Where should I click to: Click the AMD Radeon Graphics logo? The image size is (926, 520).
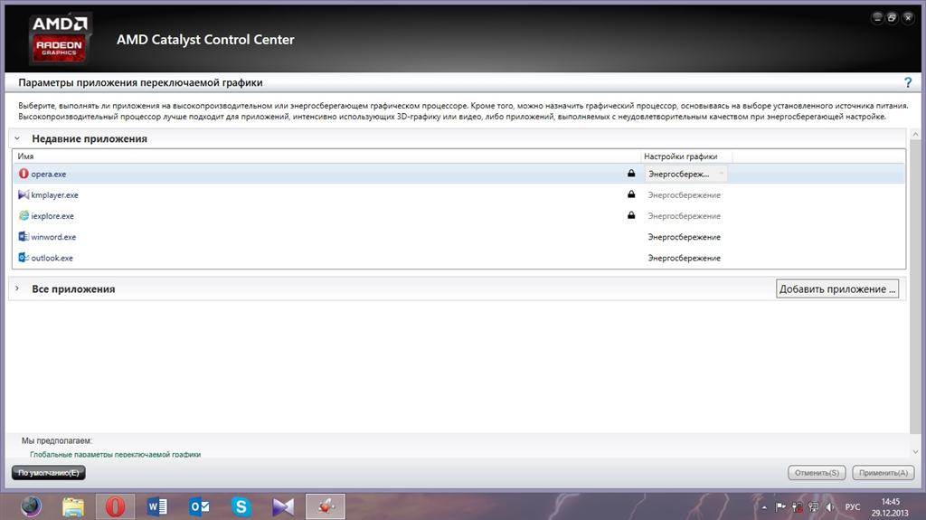pos(59,39)
